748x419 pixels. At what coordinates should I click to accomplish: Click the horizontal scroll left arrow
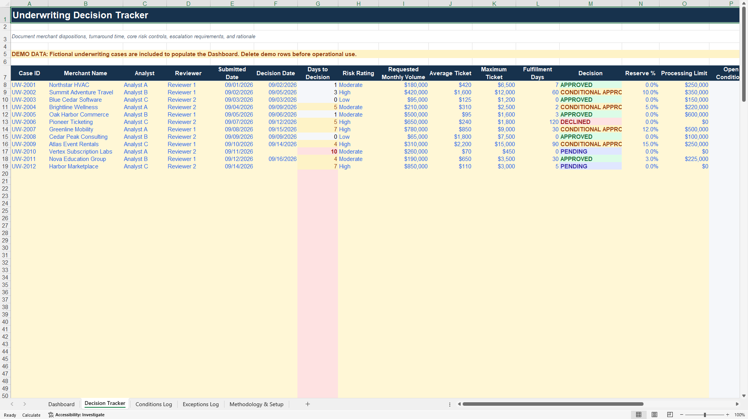point(459,404)
